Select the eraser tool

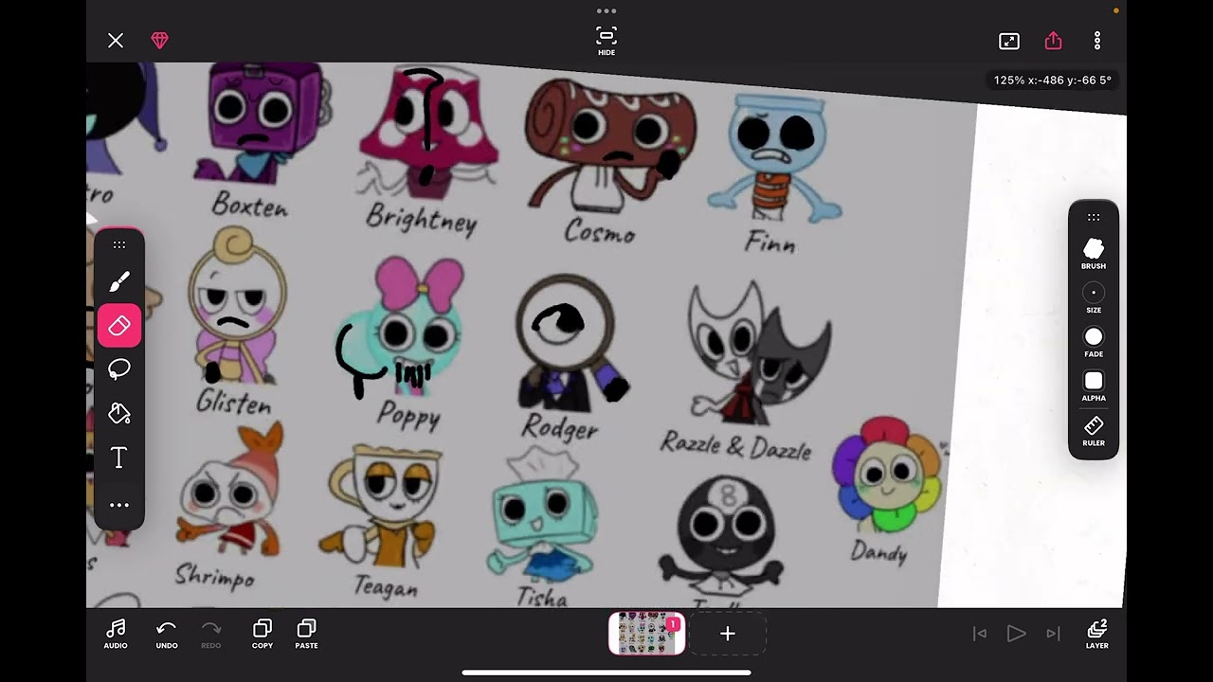tap(119, 326)
